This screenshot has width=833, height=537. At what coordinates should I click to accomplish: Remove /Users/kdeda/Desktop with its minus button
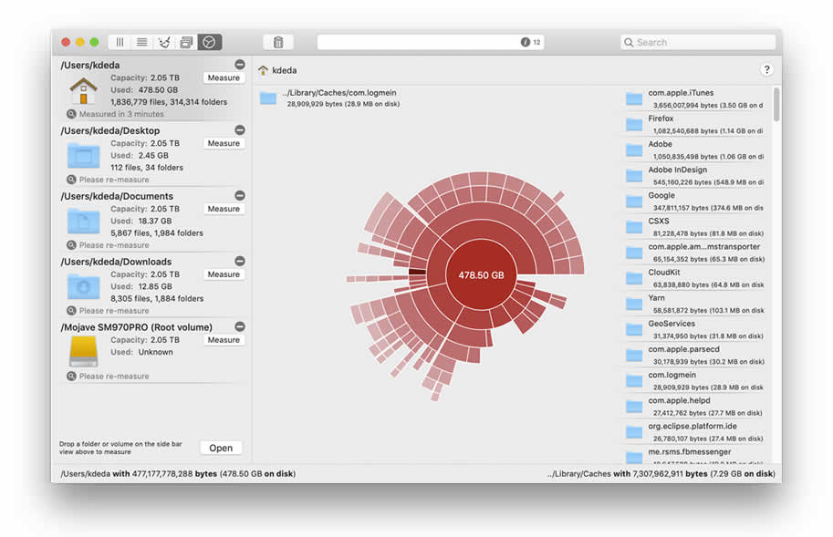240,130
